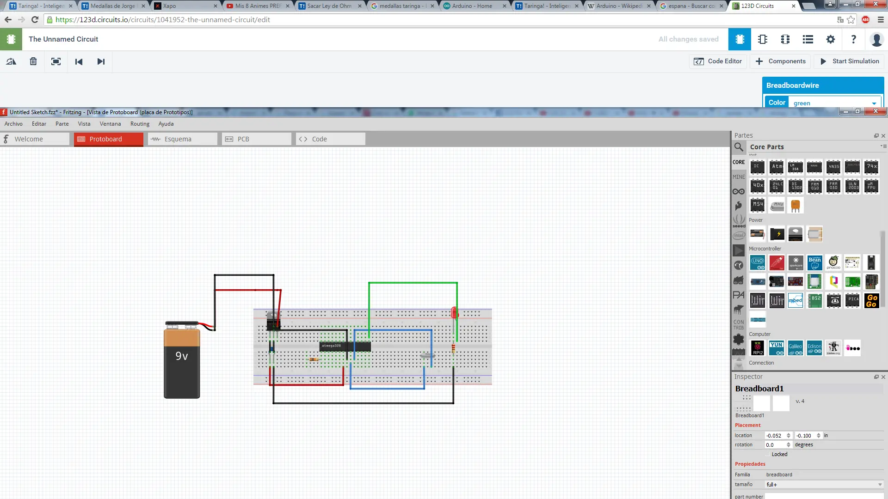
Task: Choose the Intel Edison part
Action: pyautogui.click(x=814, y=348)
